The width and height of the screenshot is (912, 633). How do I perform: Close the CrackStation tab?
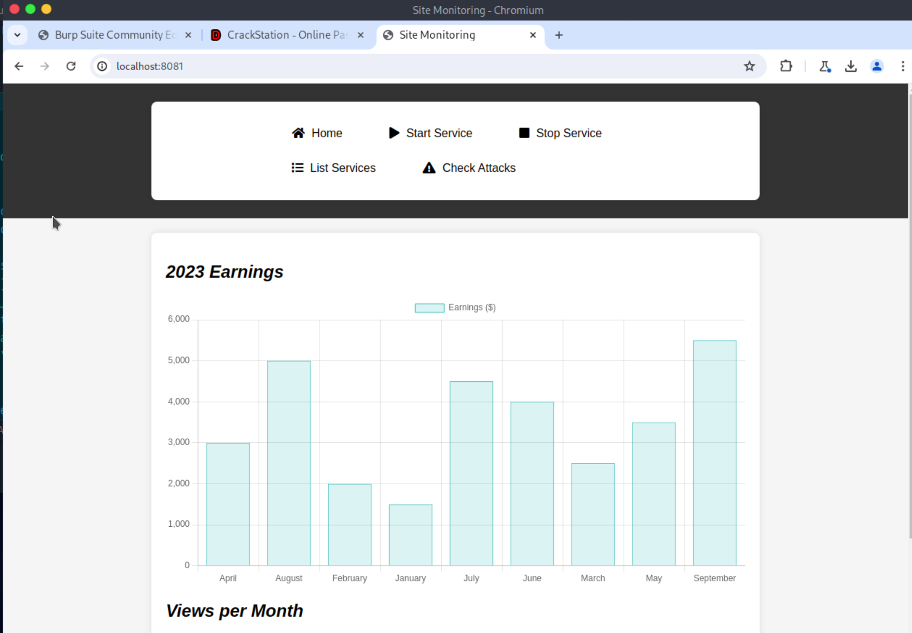click(361, 35)
